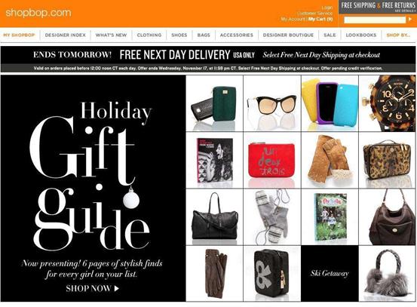
Task: Open the tortoise chronograph watch thumbnail
Action: coord(388,103)
